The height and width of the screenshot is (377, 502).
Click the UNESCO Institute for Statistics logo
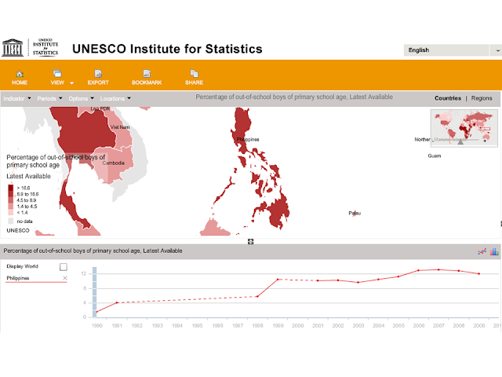45,48
